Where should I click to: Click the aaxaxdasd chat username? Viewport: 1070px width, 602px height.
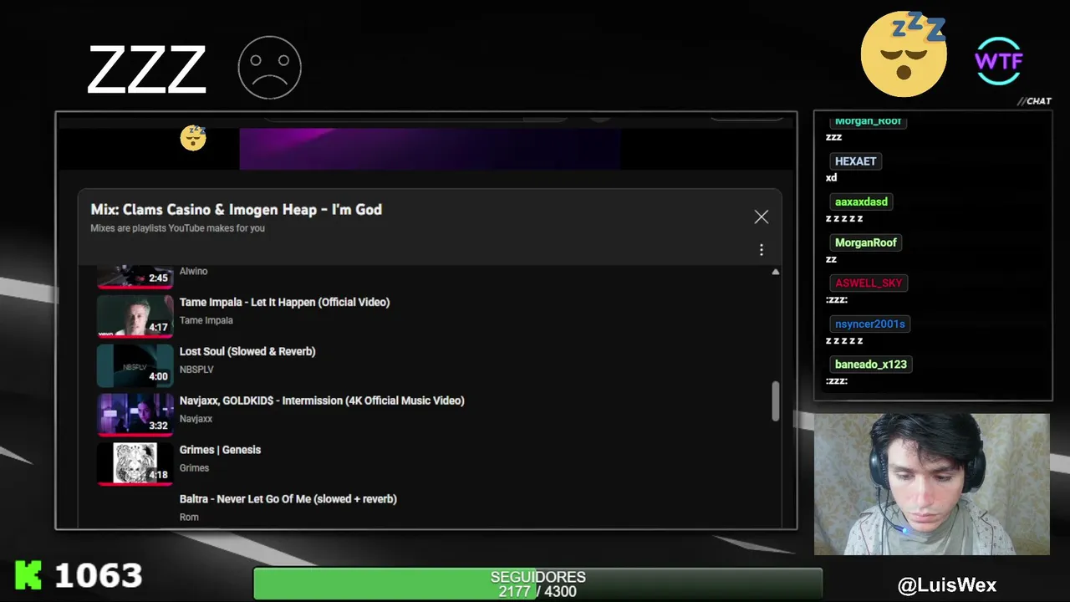(861, 202)
